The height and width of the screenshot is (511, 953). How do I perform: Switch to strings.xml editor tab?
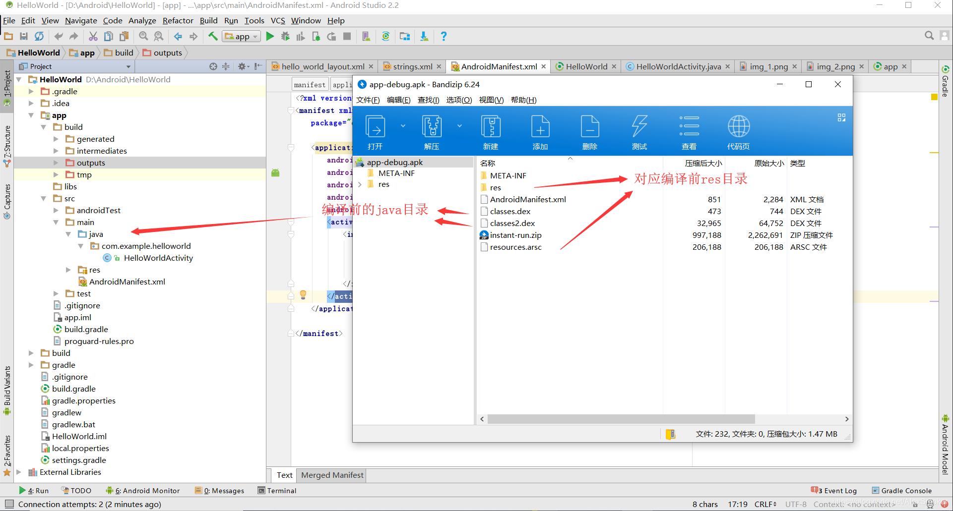coord(413,66)
